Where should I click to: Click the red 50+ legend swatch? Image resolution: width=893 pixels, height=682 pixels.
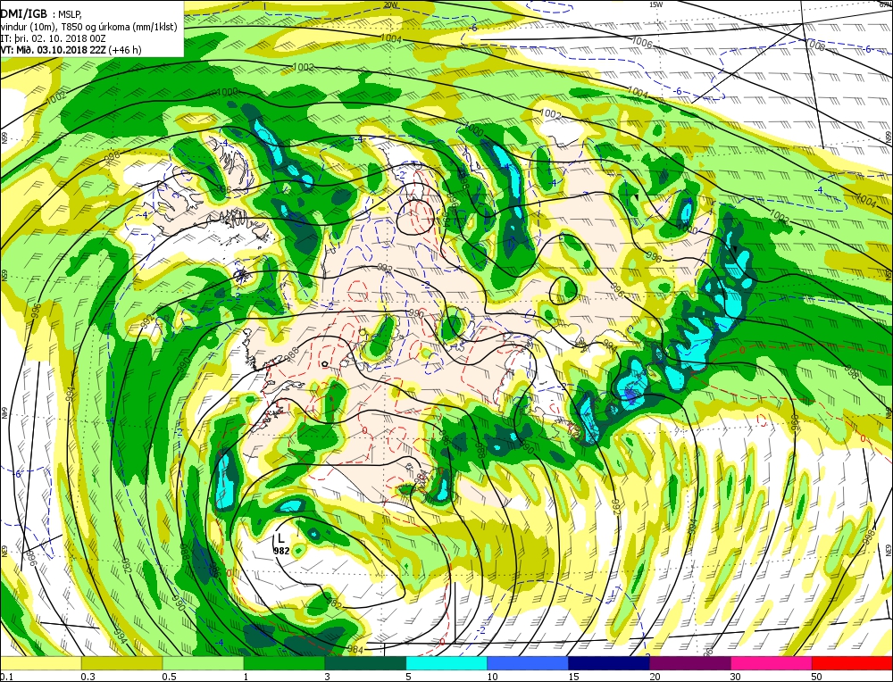point(853,663)
